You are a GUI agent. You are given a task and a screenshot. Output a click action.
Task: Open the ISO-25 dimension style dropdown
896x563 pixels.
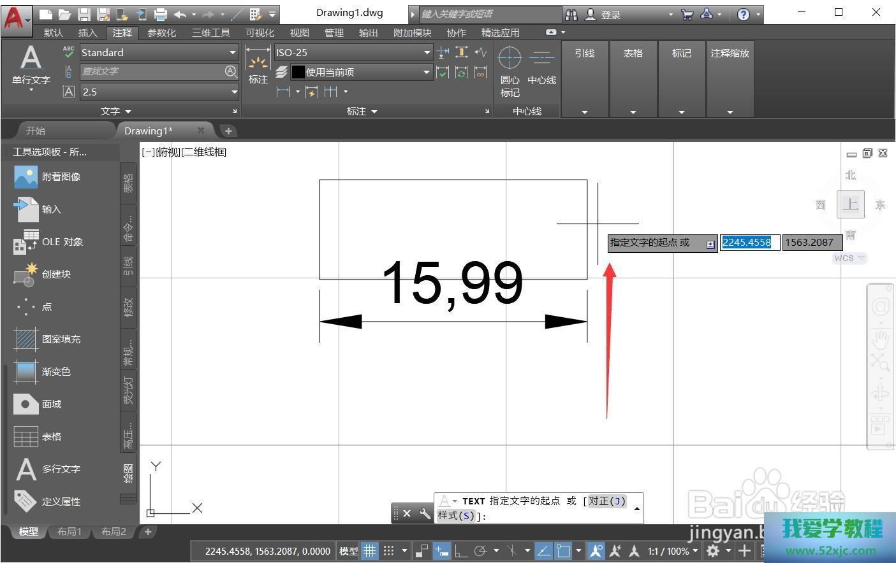click(427, 52)
